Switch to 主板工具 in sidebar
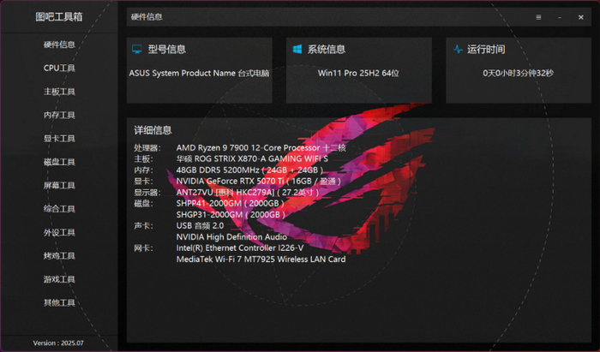 tap(59, 92)
